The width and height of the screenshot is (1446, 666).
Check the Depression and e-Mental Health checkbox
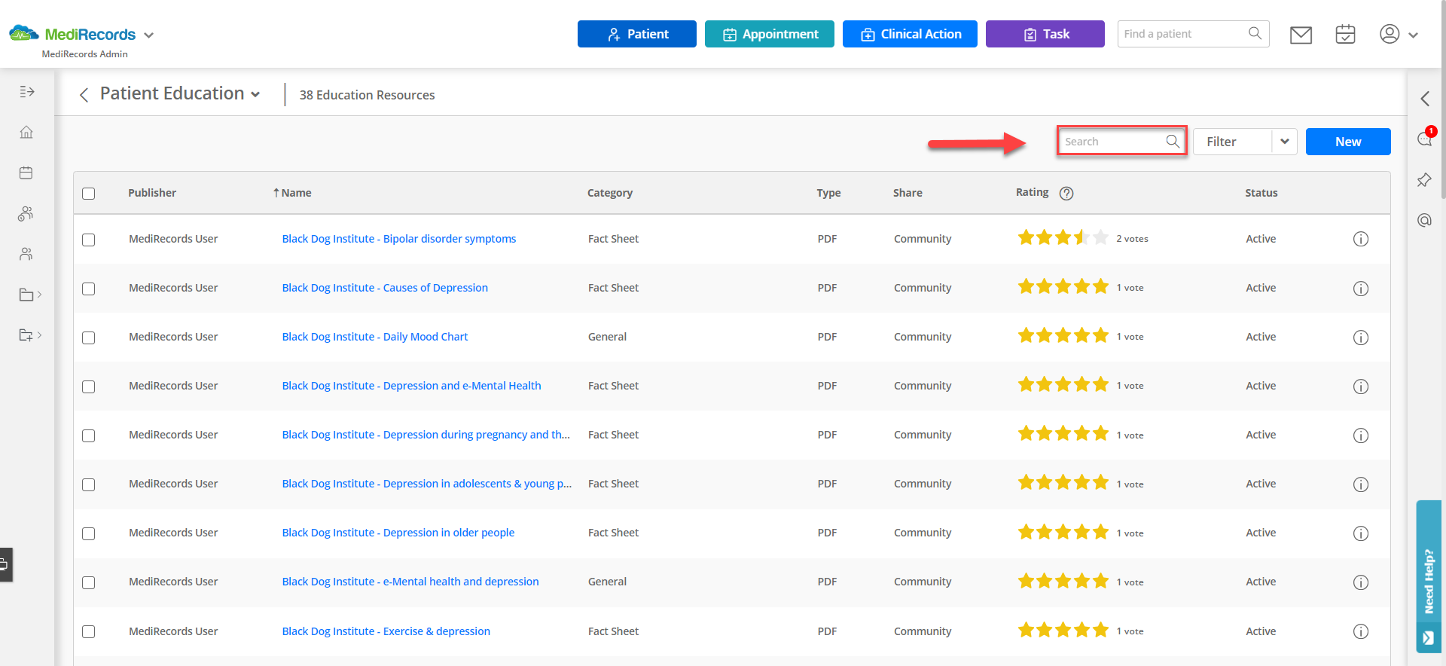89,386
